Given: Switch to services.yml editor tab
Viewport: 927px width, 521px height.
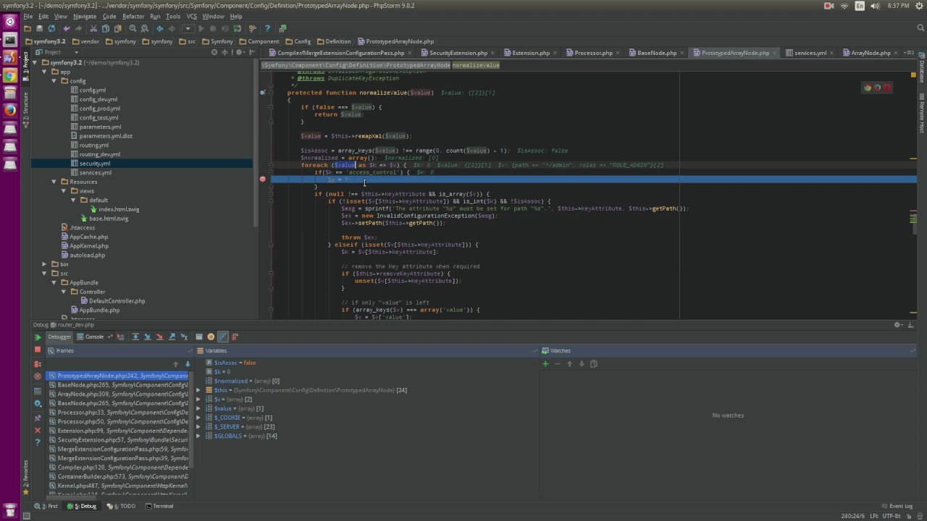Looking at the screenshot, I should [810, 53].
